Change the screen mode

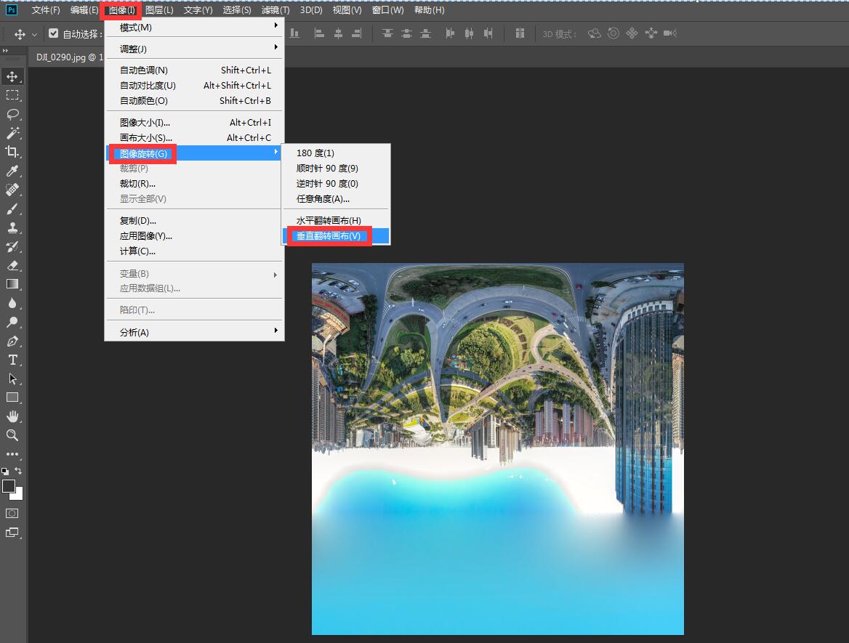[x=12, y=533]
